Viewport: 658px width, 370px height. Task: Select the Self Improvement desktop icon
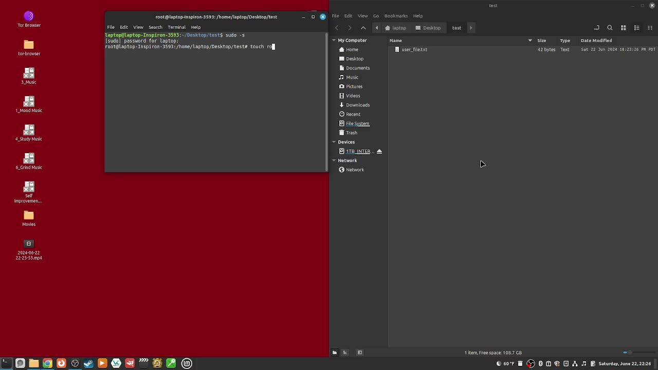click(x=29, y=192)
